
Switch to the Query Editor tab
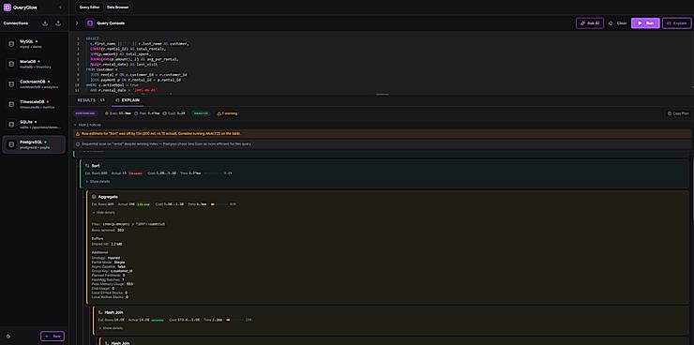pos(90,7)
